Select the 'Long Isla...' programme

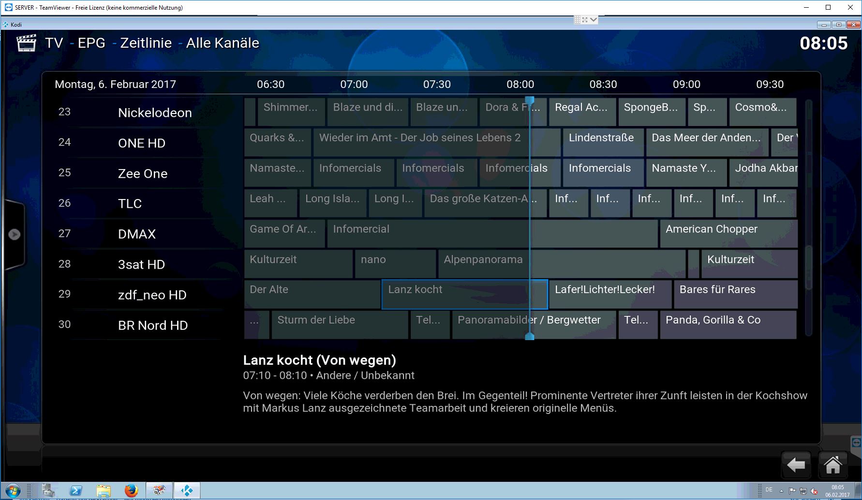pyautogui.click(x=333, y=203)
